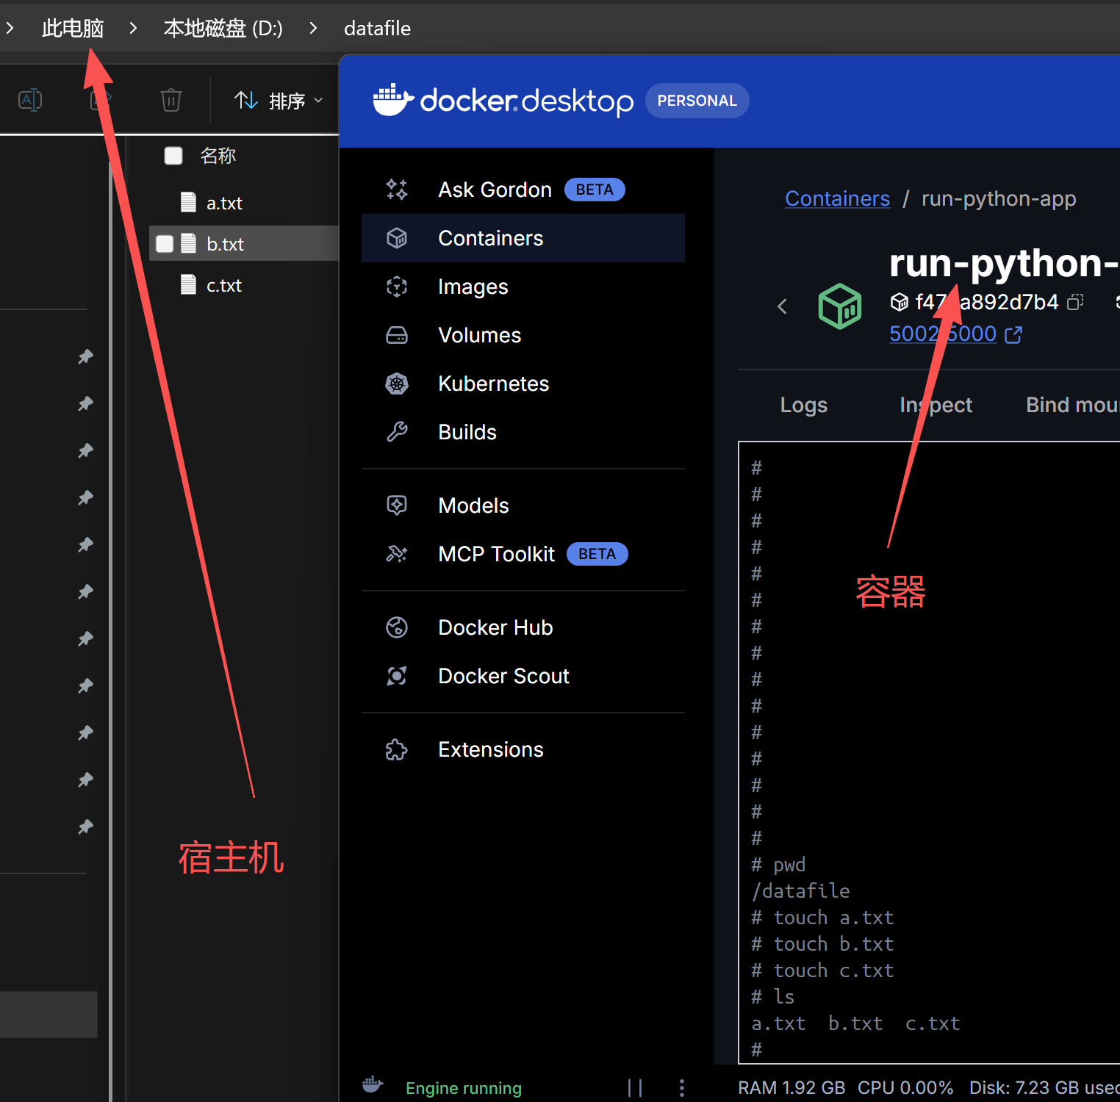
Task: Select b.txt in the Explorer window
Action: tap(225, 244)
